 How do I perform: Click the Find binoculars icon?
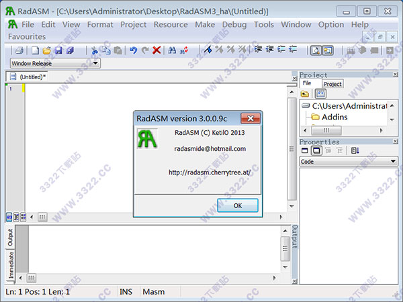[x=173, y=50]
